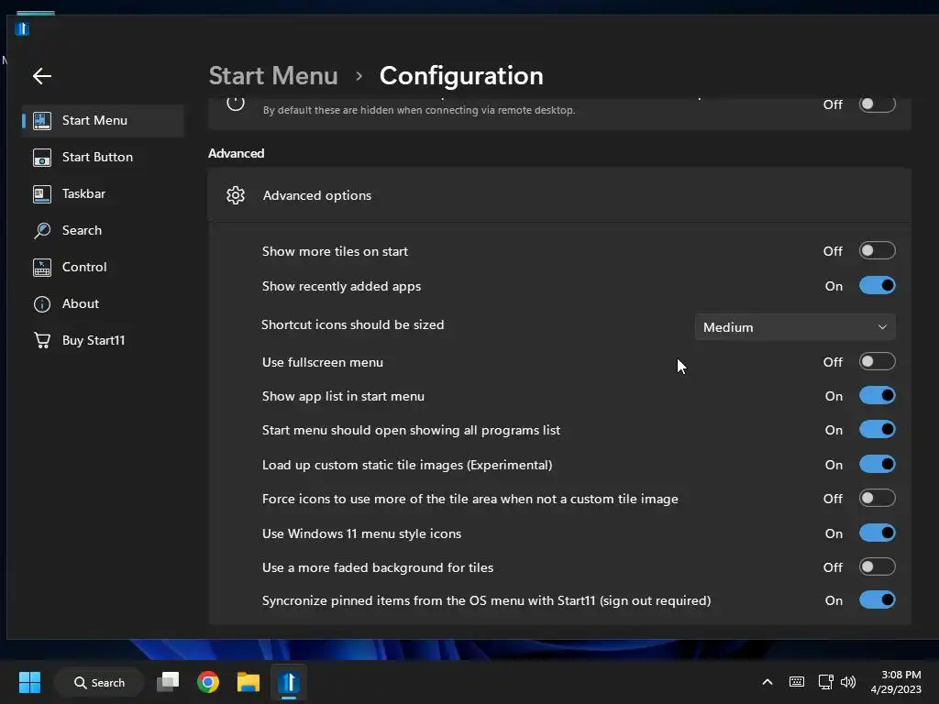Click the Start11 app taskbar icon

click(289, 682)
